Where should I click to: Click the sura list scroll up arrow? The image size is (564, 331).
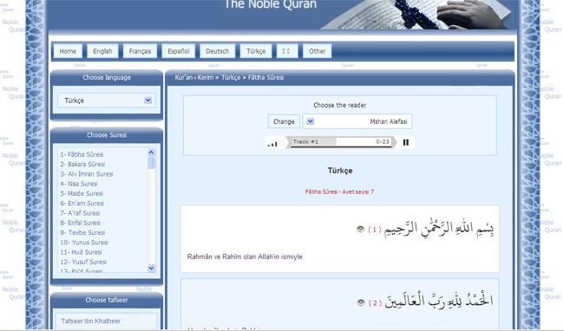[x=151, y=153]
